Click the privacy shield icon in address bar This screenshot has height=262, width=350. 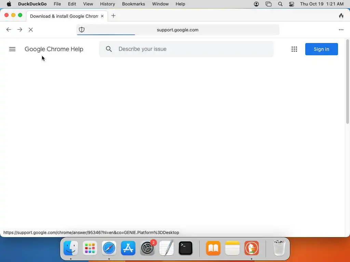point(82,30)
